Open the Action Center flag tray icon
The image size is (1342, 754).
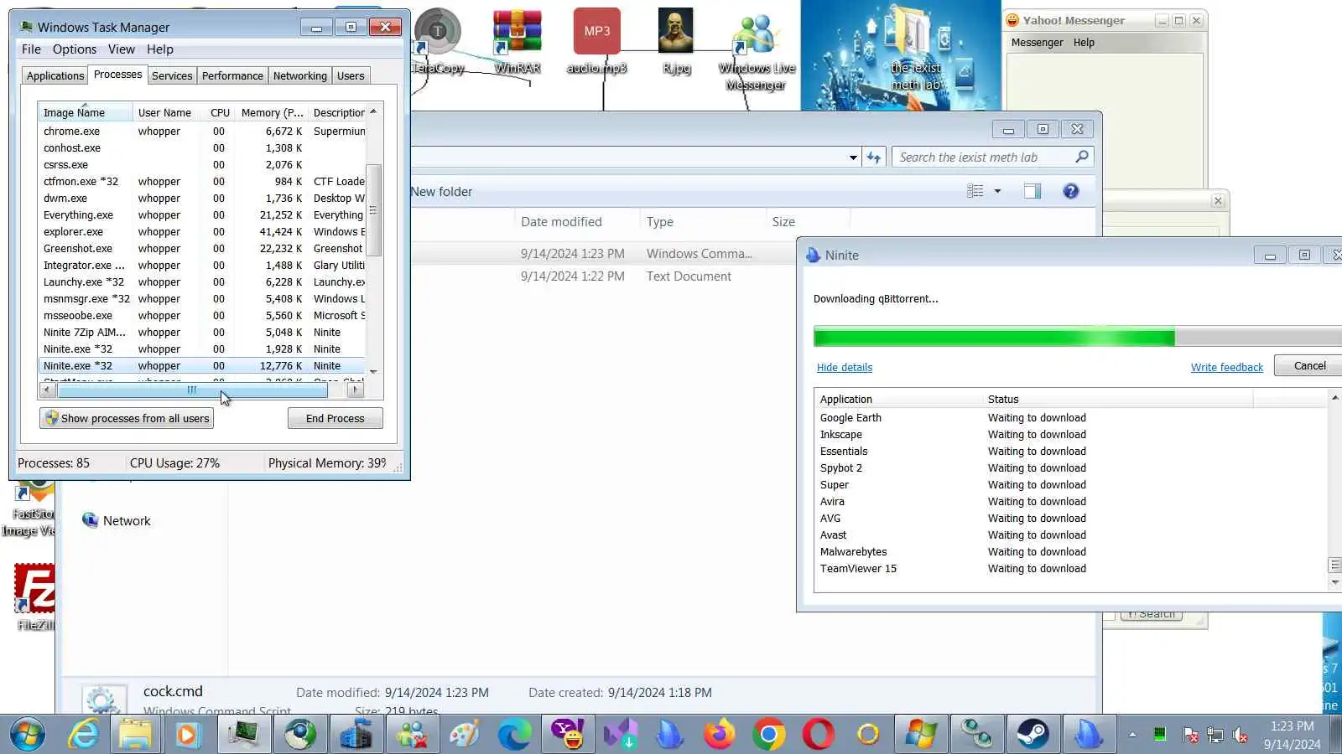tap(1189, 736)
